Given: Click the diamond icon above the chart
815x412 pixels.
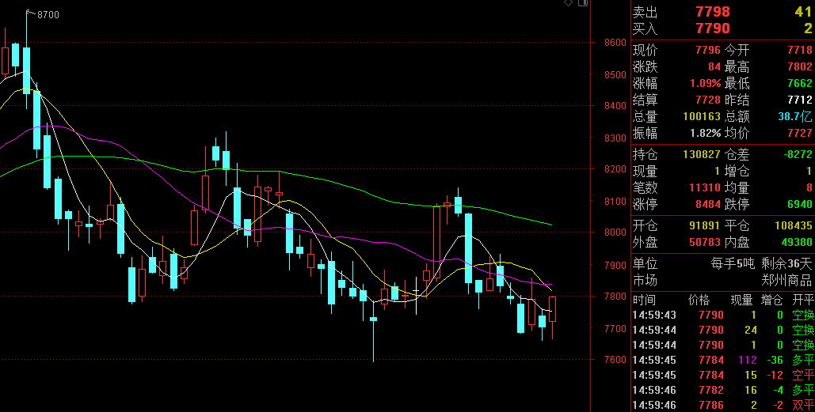Looking at the screenshot, I should pos(569,3).
